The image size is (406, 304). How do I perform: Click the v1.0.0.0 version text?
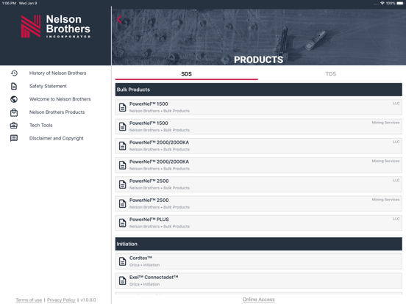click(x=88, y=300)
